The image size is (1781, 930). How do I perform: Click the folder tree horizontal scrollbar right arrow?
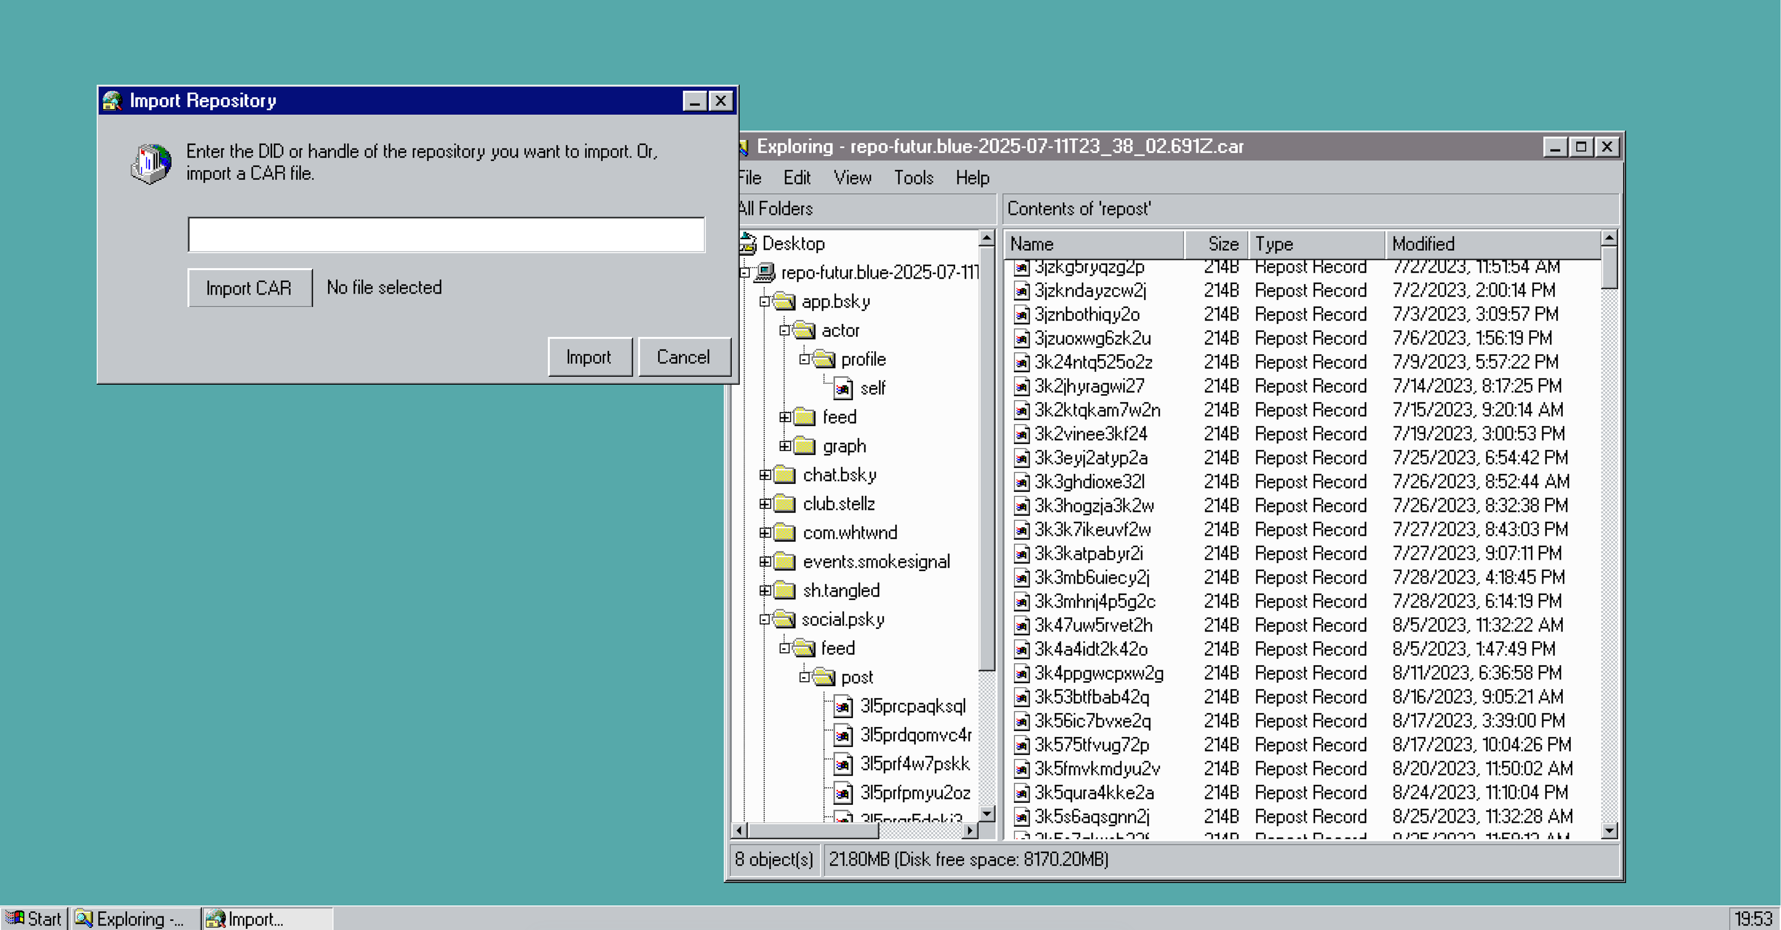point(970,831)
